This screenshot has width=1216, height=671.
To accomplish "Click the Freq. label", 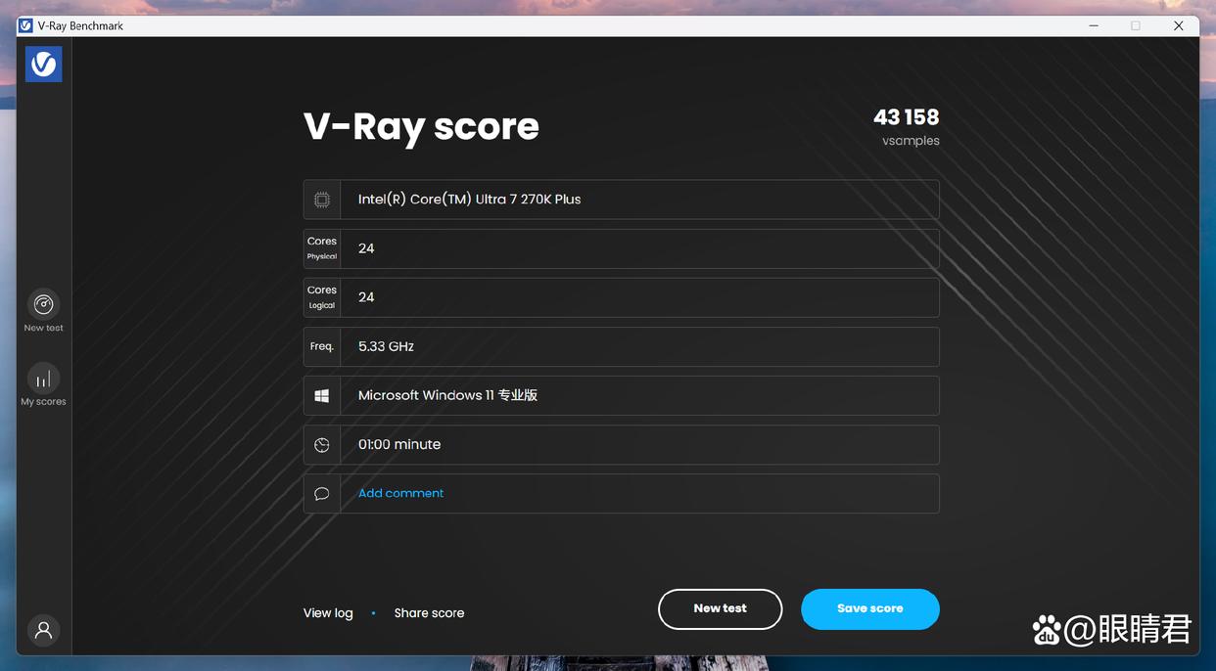I will (322, 346).
